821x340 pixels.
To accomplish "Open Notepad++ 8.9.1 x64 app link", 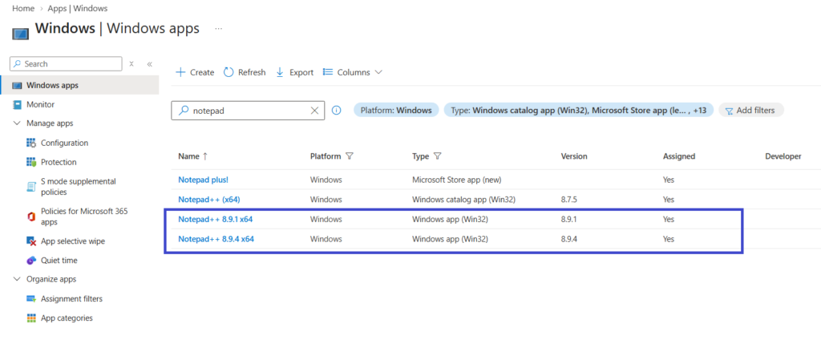I will [216, 220].
